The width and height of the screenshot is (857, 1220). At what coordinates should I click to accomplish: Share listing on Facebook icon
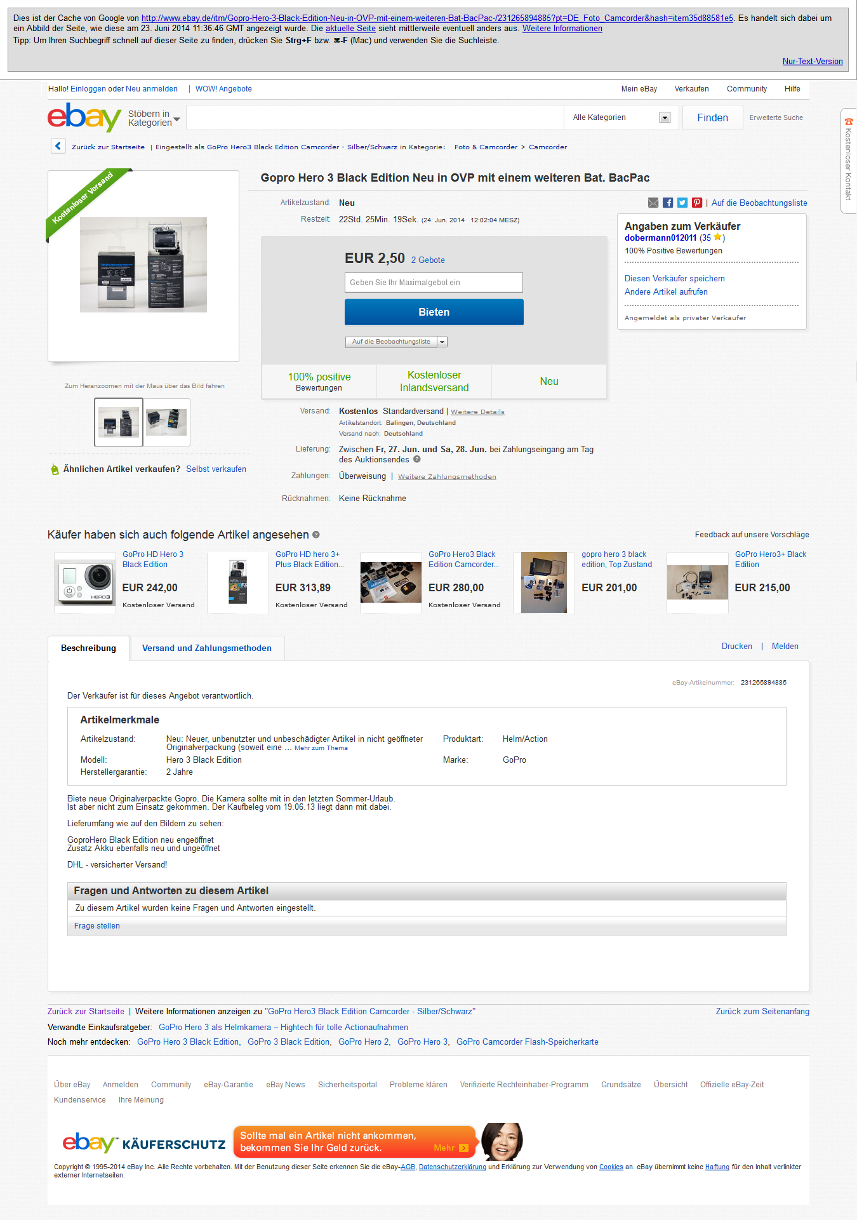point(668,203)
